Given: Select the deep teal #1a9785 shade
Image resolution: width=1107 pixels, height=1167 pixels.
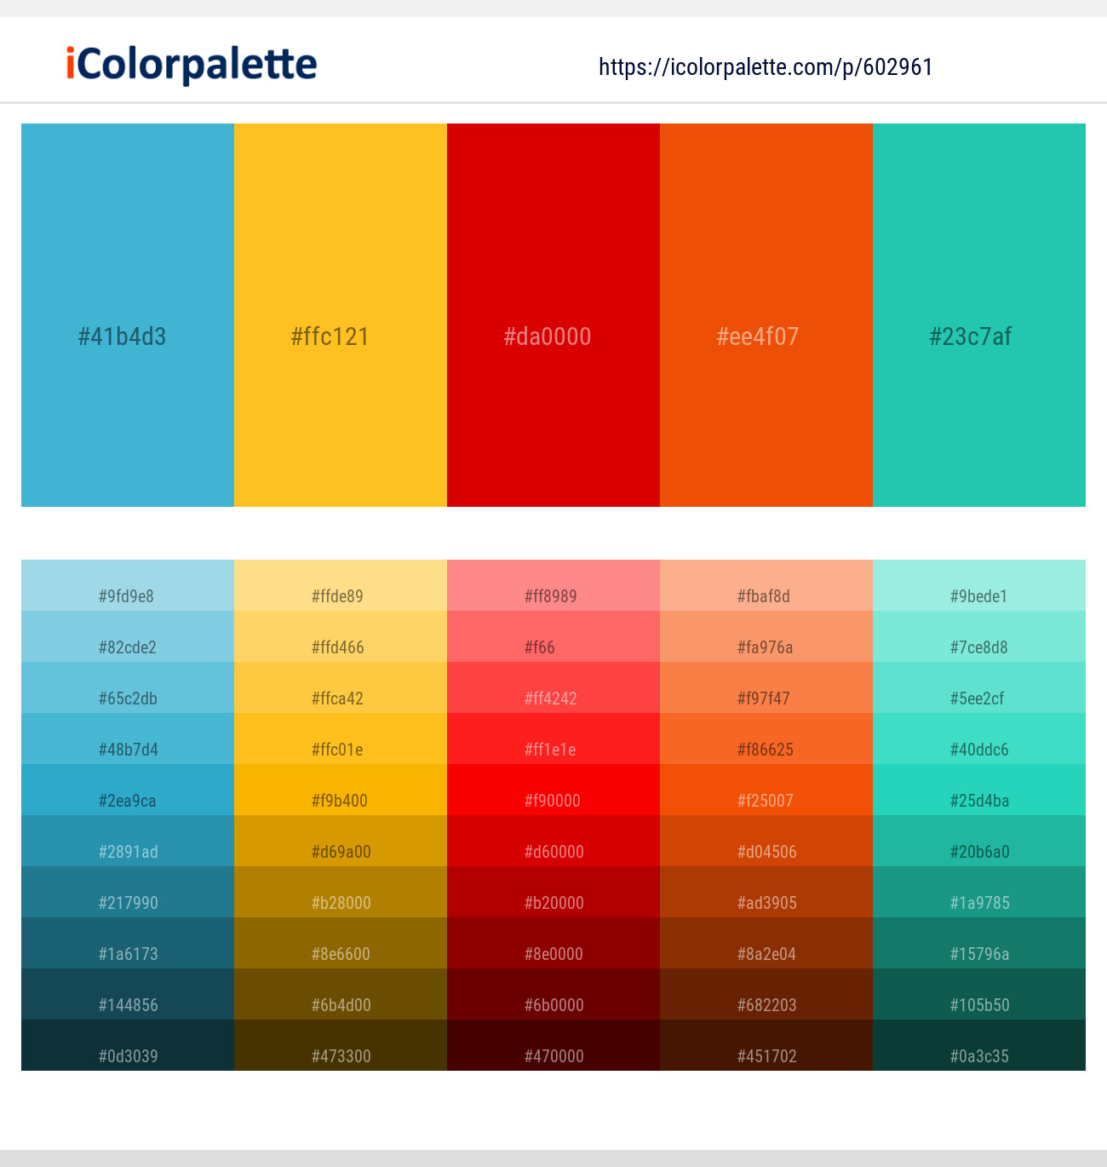Looking at the screenshot, I should (978, 903).
